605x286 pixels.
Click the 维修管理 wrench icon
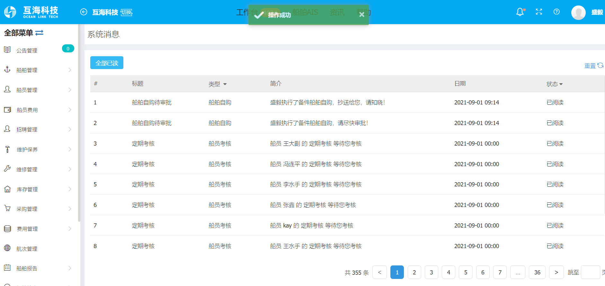(x=7, y=169)
